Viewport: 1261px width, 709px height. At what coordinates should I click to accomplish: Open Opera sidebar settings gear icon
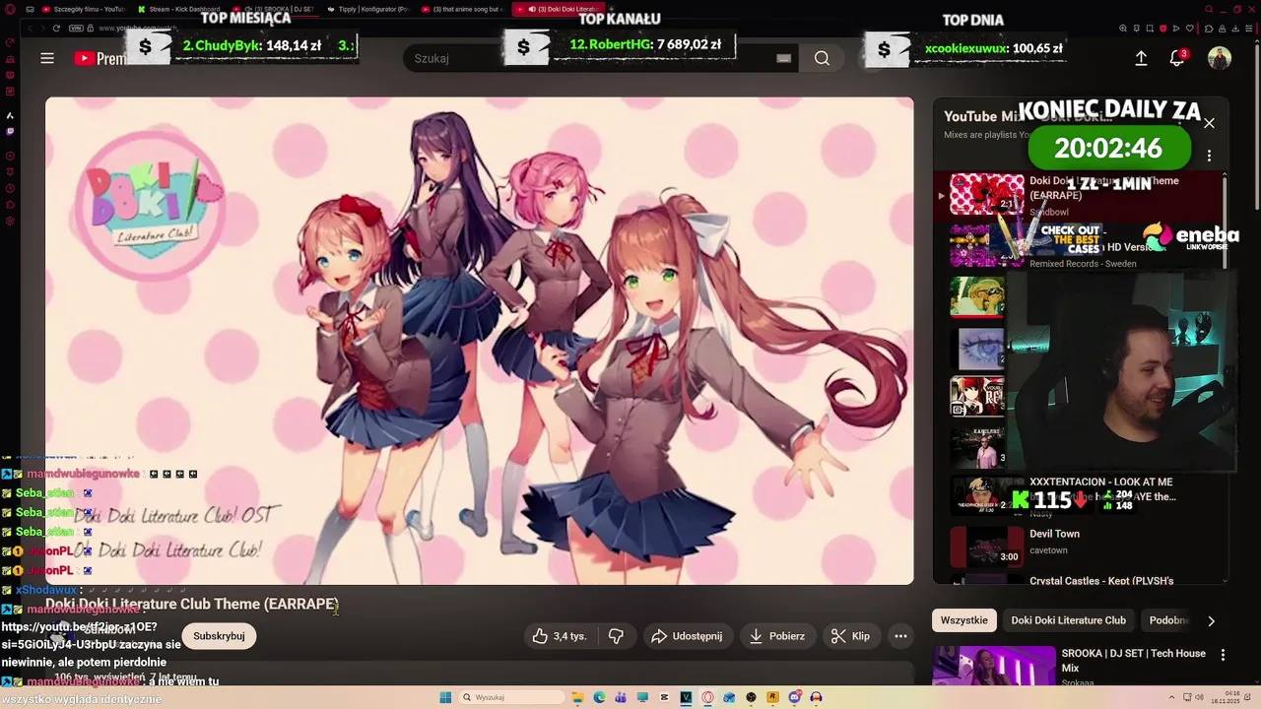click(10, 221)
